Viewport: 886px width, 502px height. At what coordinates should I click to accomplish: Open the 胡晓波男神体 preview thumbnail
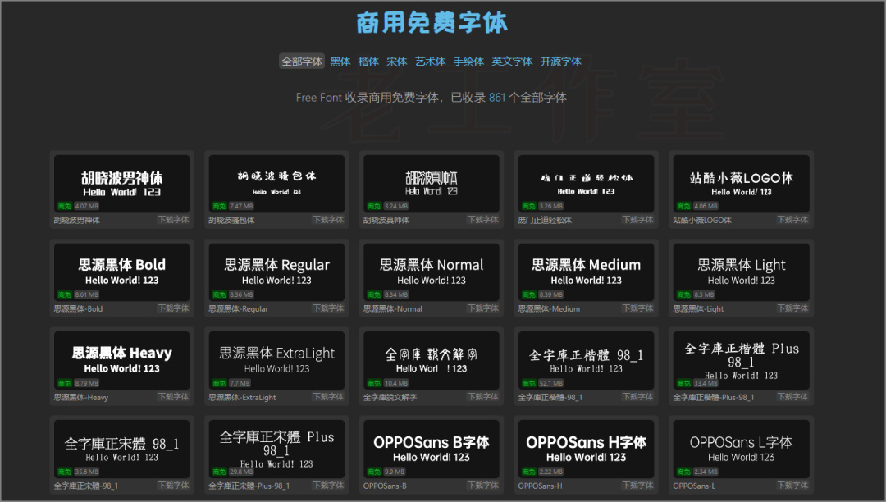(121, 184)
